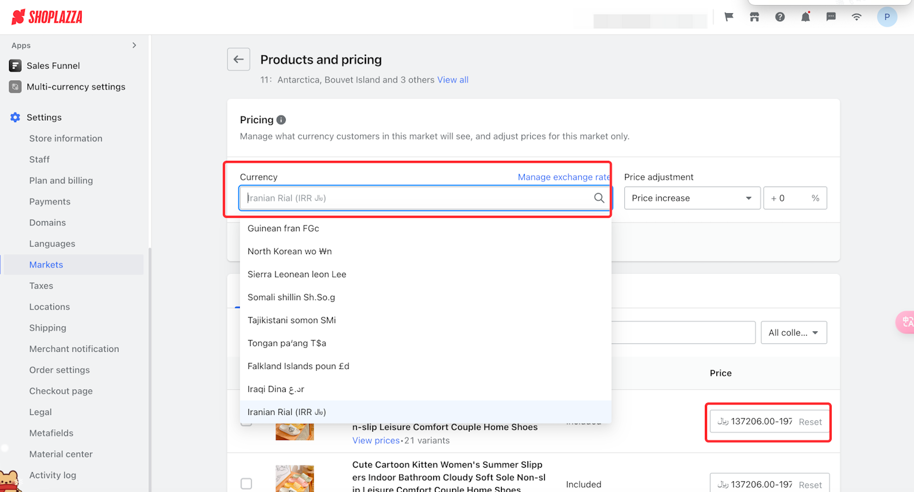Open Material center
The height and width of the screenshot is (492, 914).
point(61,454)
